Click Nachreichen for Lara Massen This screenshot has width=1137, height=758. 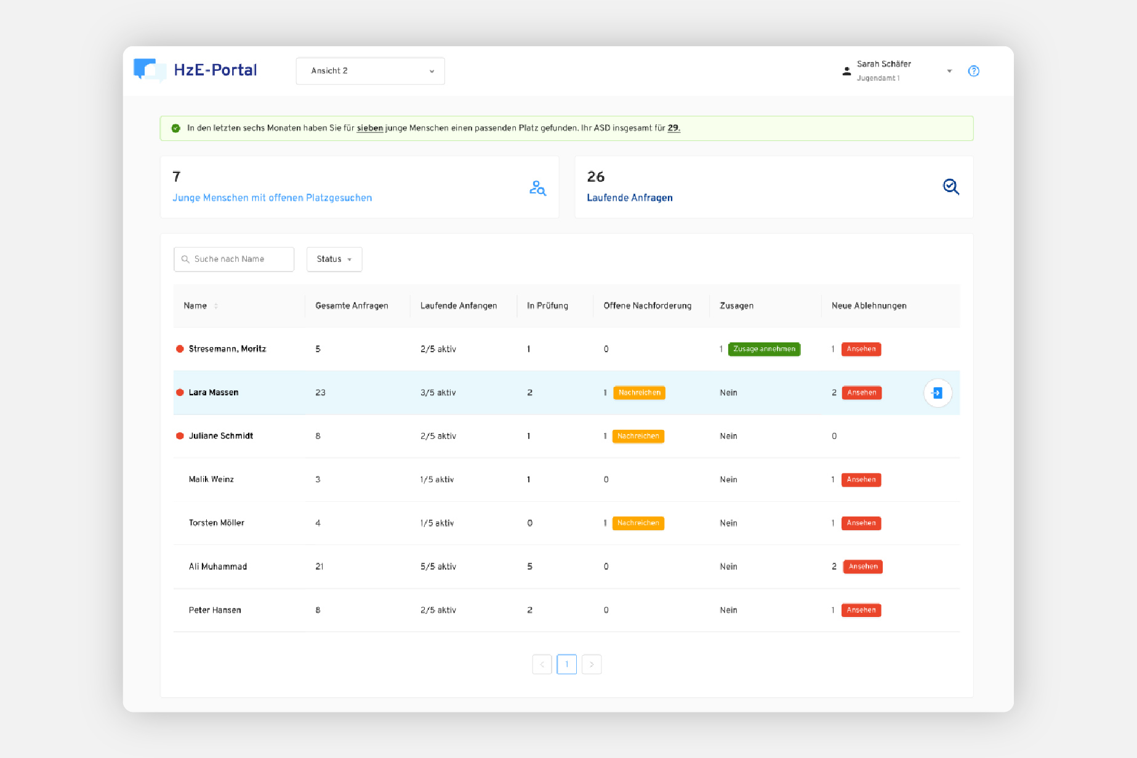click(x=639, y=393)
